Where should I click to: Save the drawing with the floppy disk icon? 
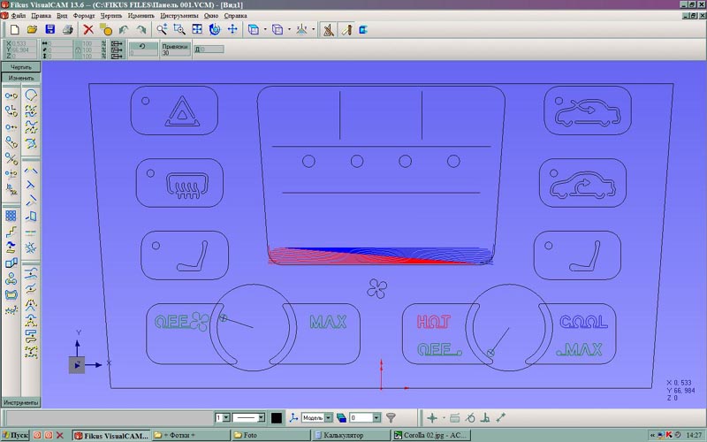(x=50, y=30)
